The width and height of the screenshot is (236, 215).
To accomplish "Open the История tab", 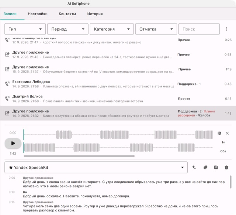I will pos(95,14).
